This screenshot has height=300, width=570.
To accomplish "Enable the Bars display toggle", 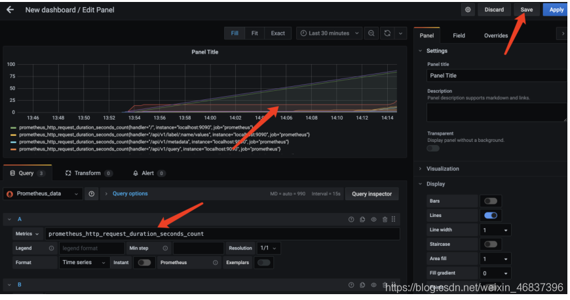I will (x=490, y=201).
